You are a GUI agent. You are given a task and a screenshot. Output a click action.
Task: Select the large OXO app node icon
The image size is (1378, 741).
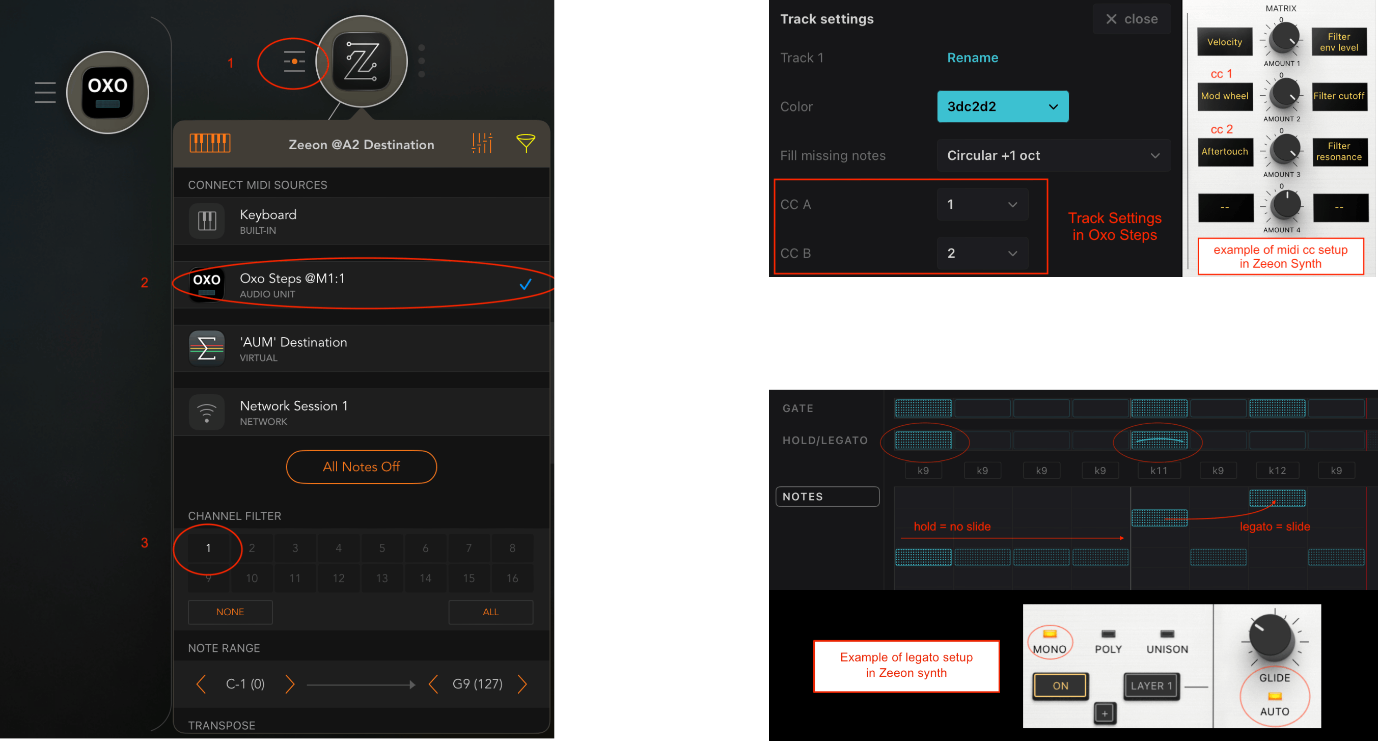point(107,93)
